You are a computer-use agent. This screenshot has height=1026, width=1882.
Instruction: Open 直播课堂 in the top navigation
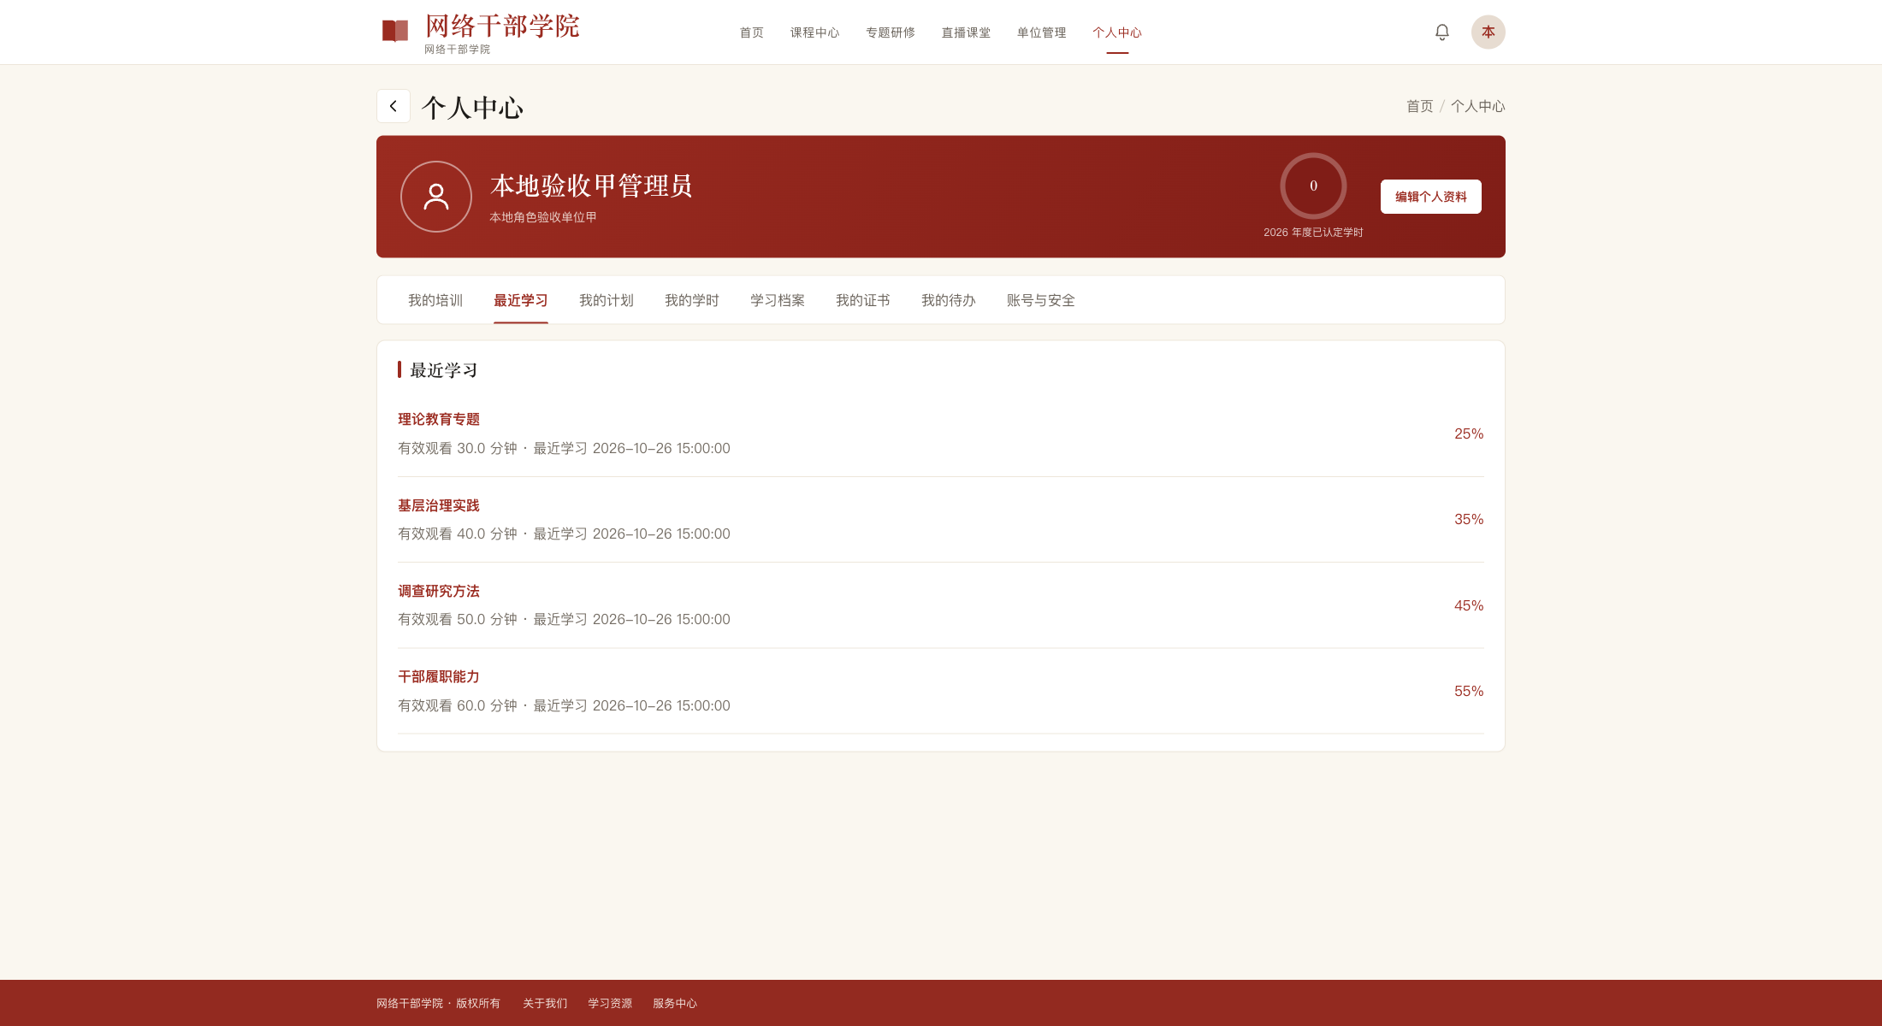coord(966,32)
